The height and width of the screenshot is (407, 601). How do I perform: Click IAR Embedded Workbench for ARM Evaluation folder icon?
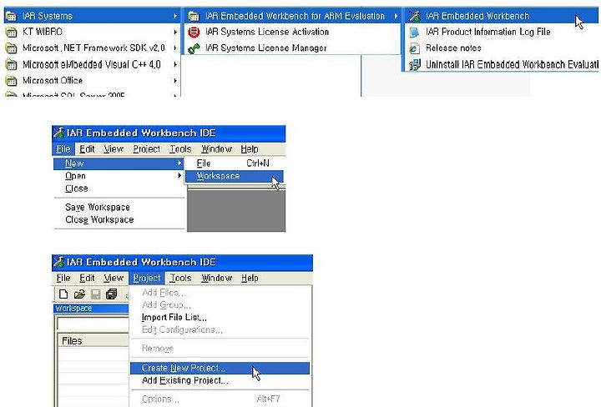194,16
